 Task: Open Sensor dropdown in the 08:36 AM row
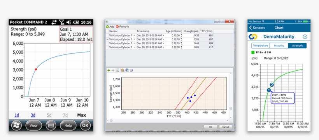pos(134,39)
